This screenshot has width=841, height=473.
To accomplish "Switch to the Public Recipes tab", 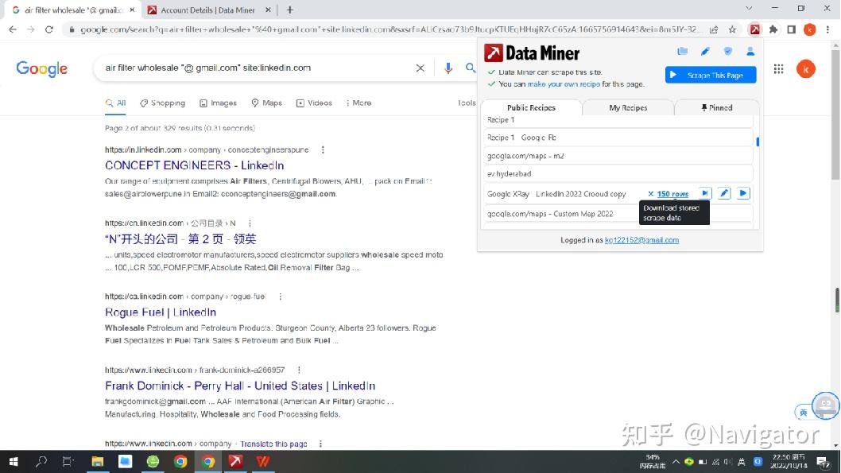I will pyautogui.click(x=531, y=108).
